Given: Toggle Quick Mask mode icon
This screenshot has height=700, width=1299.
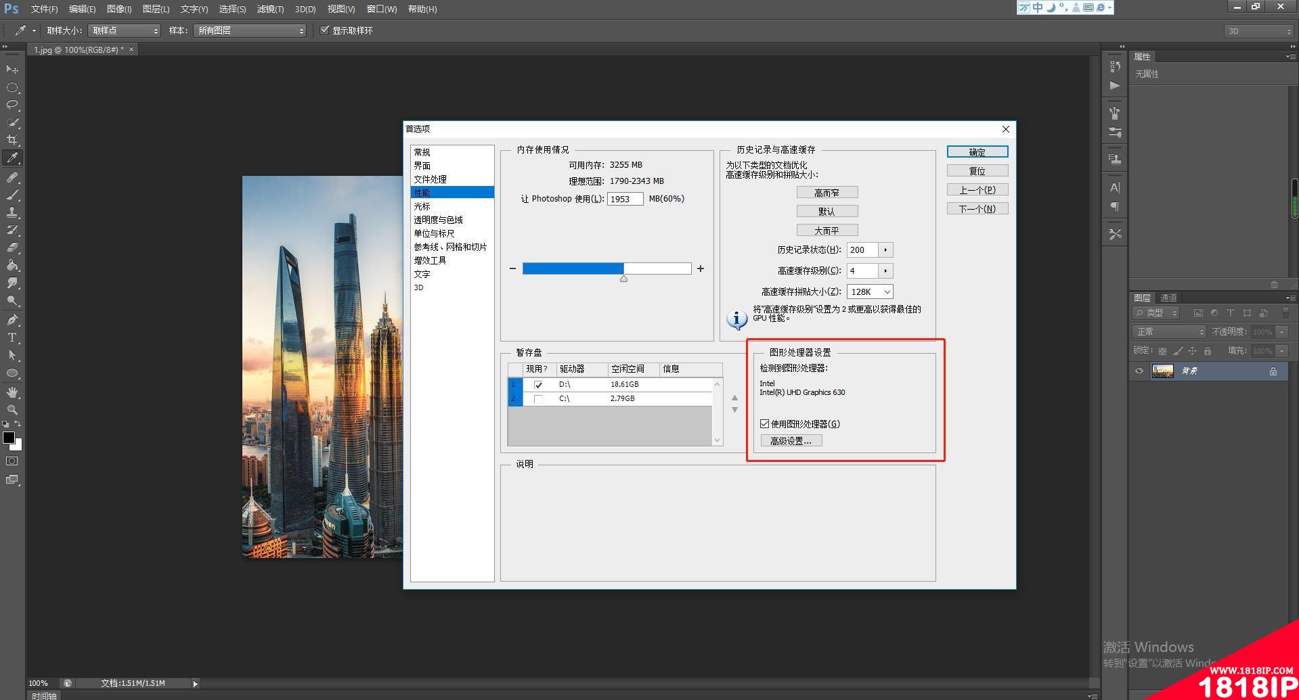Looking at the screenshot, I should click(12, 461).
